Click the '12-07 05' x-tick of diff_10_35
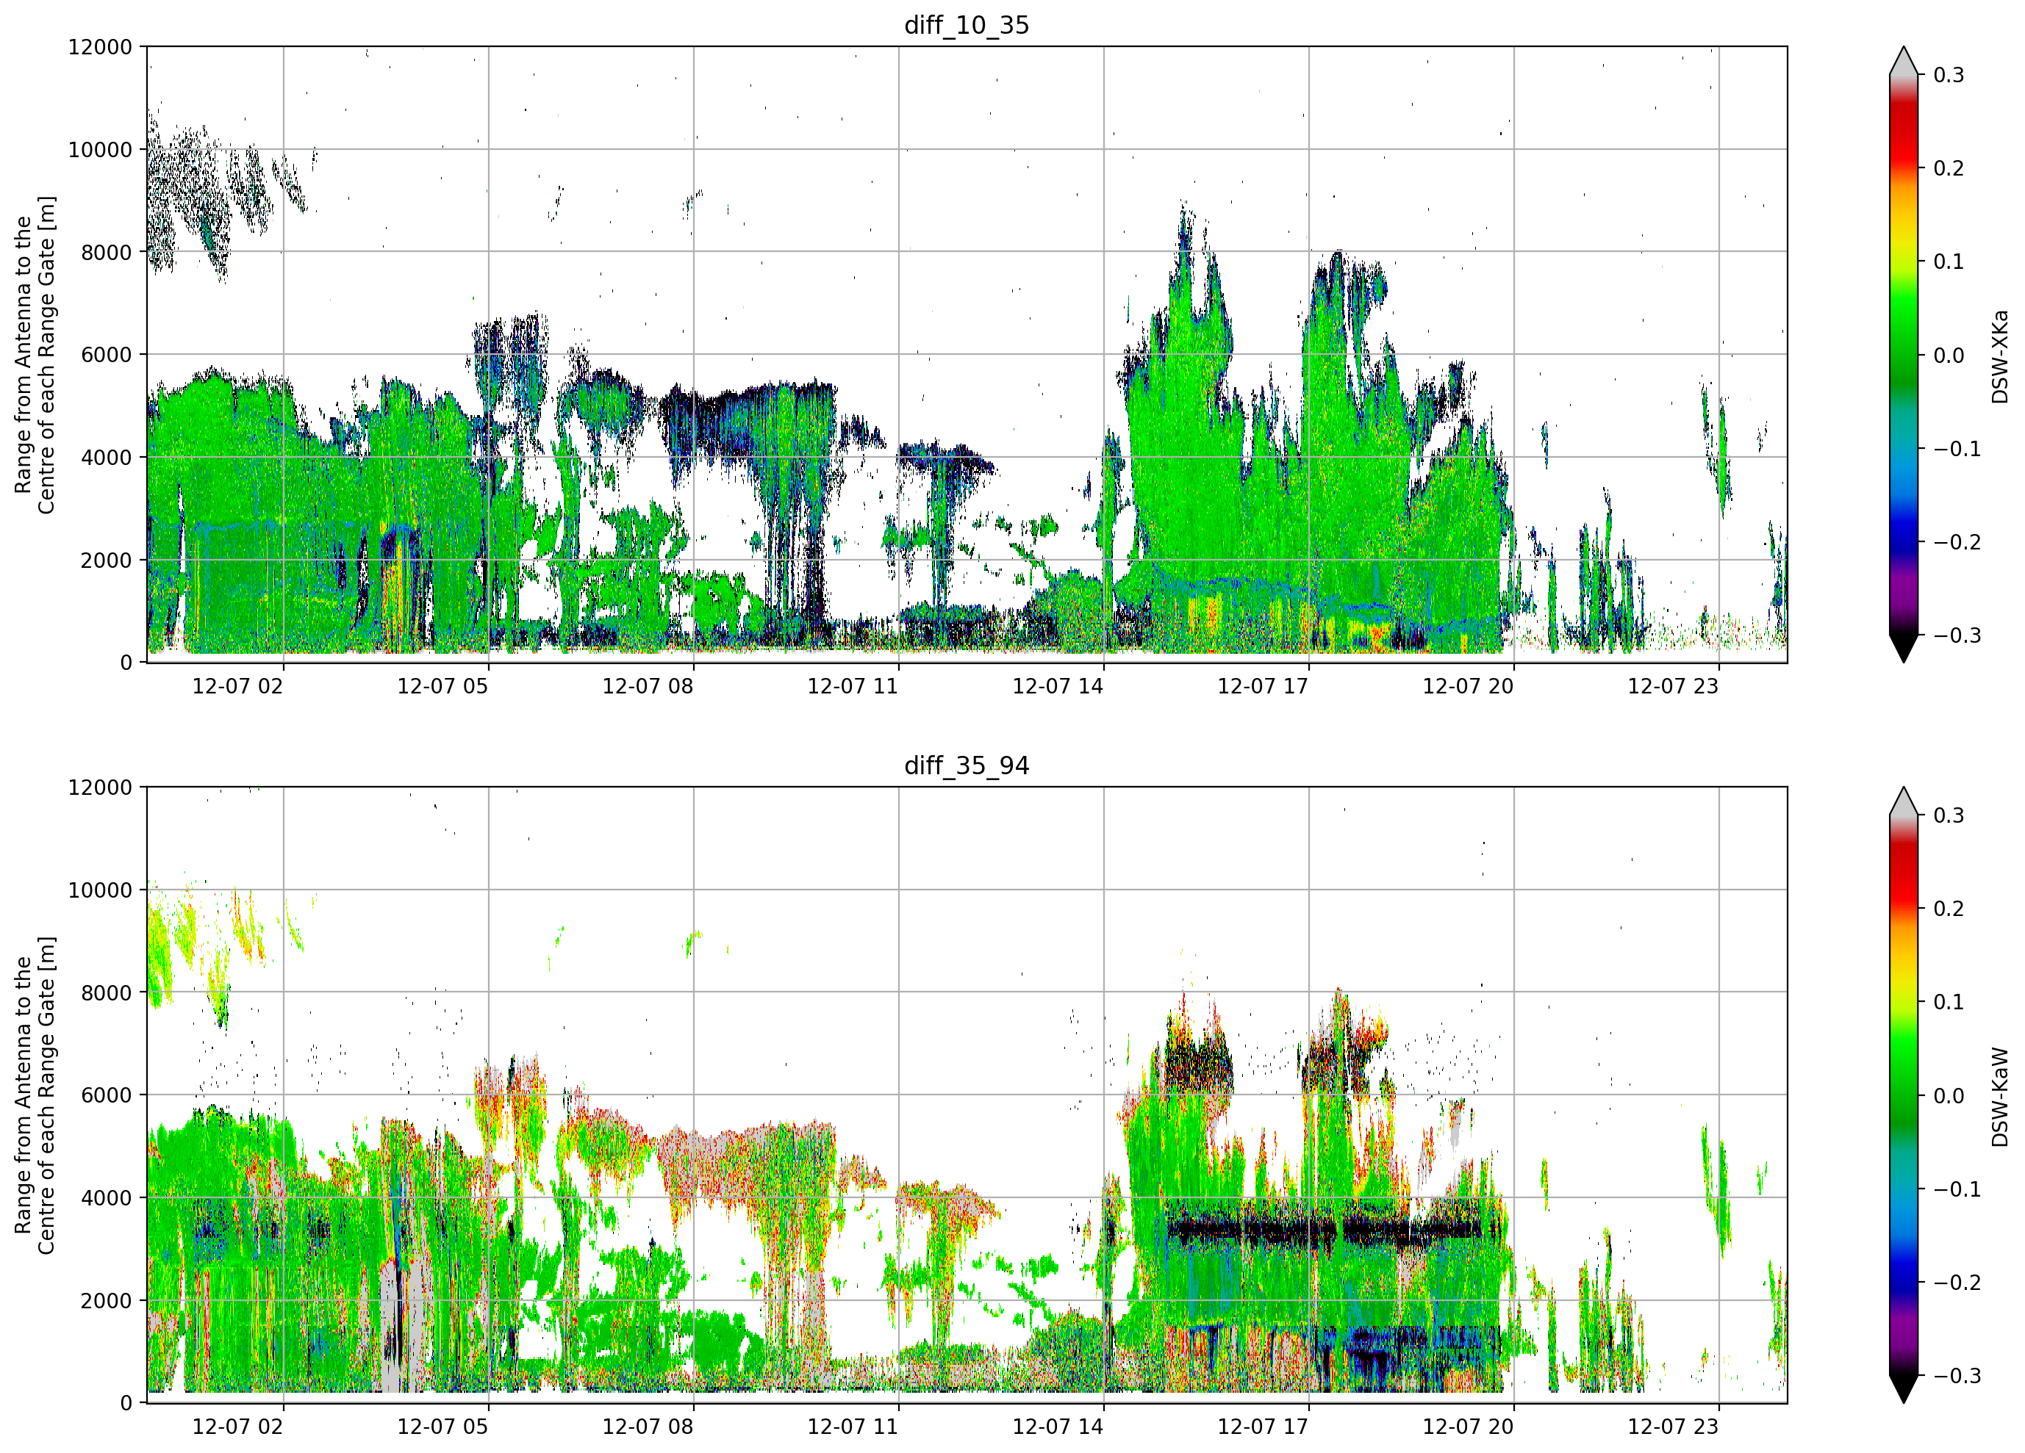This screenshot has width=2025, height=1453. pyautogui.click(x=443, y=686)
